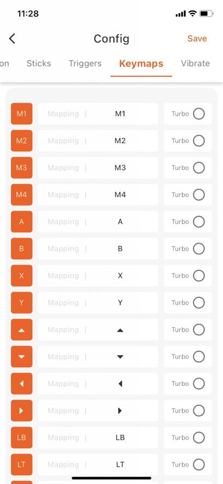Open the mapping field for D-pad right
The image size is (223, 484).
click(x=98, y=411)
